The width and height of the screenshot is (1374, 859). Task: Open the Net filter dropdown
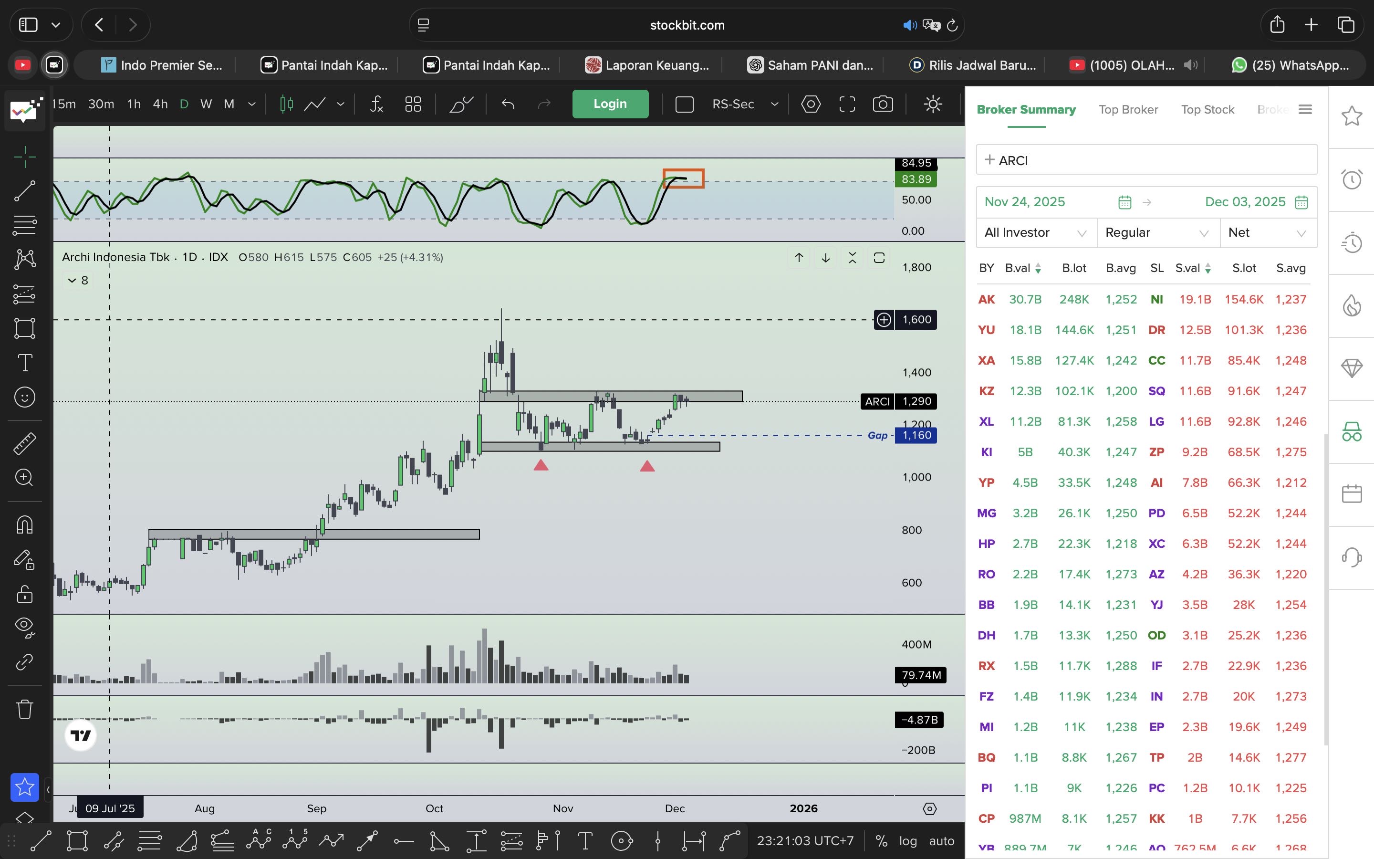tap(1267, 233)
